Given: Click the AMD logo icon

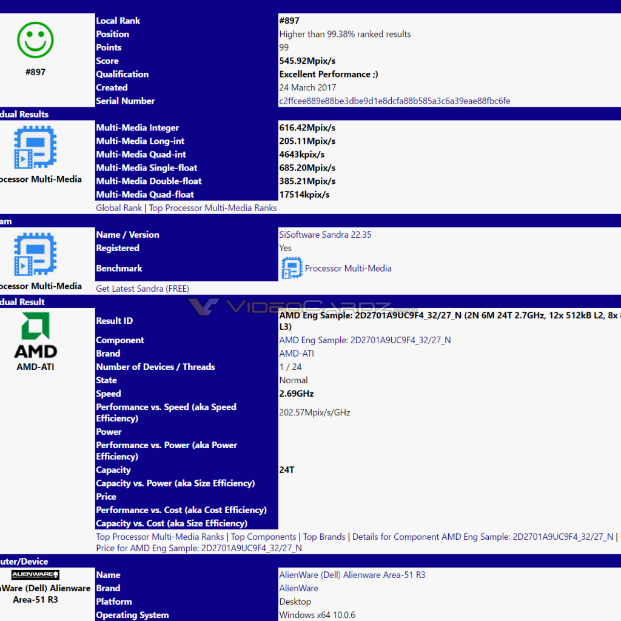Looking at the screenshot, I should click(x=35, y=335).
